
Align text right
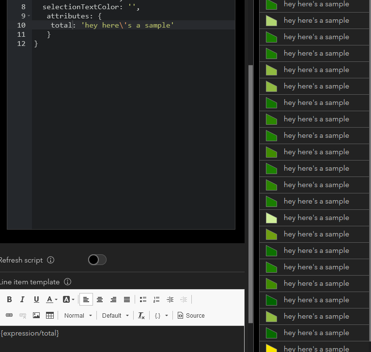click(113, 299)
